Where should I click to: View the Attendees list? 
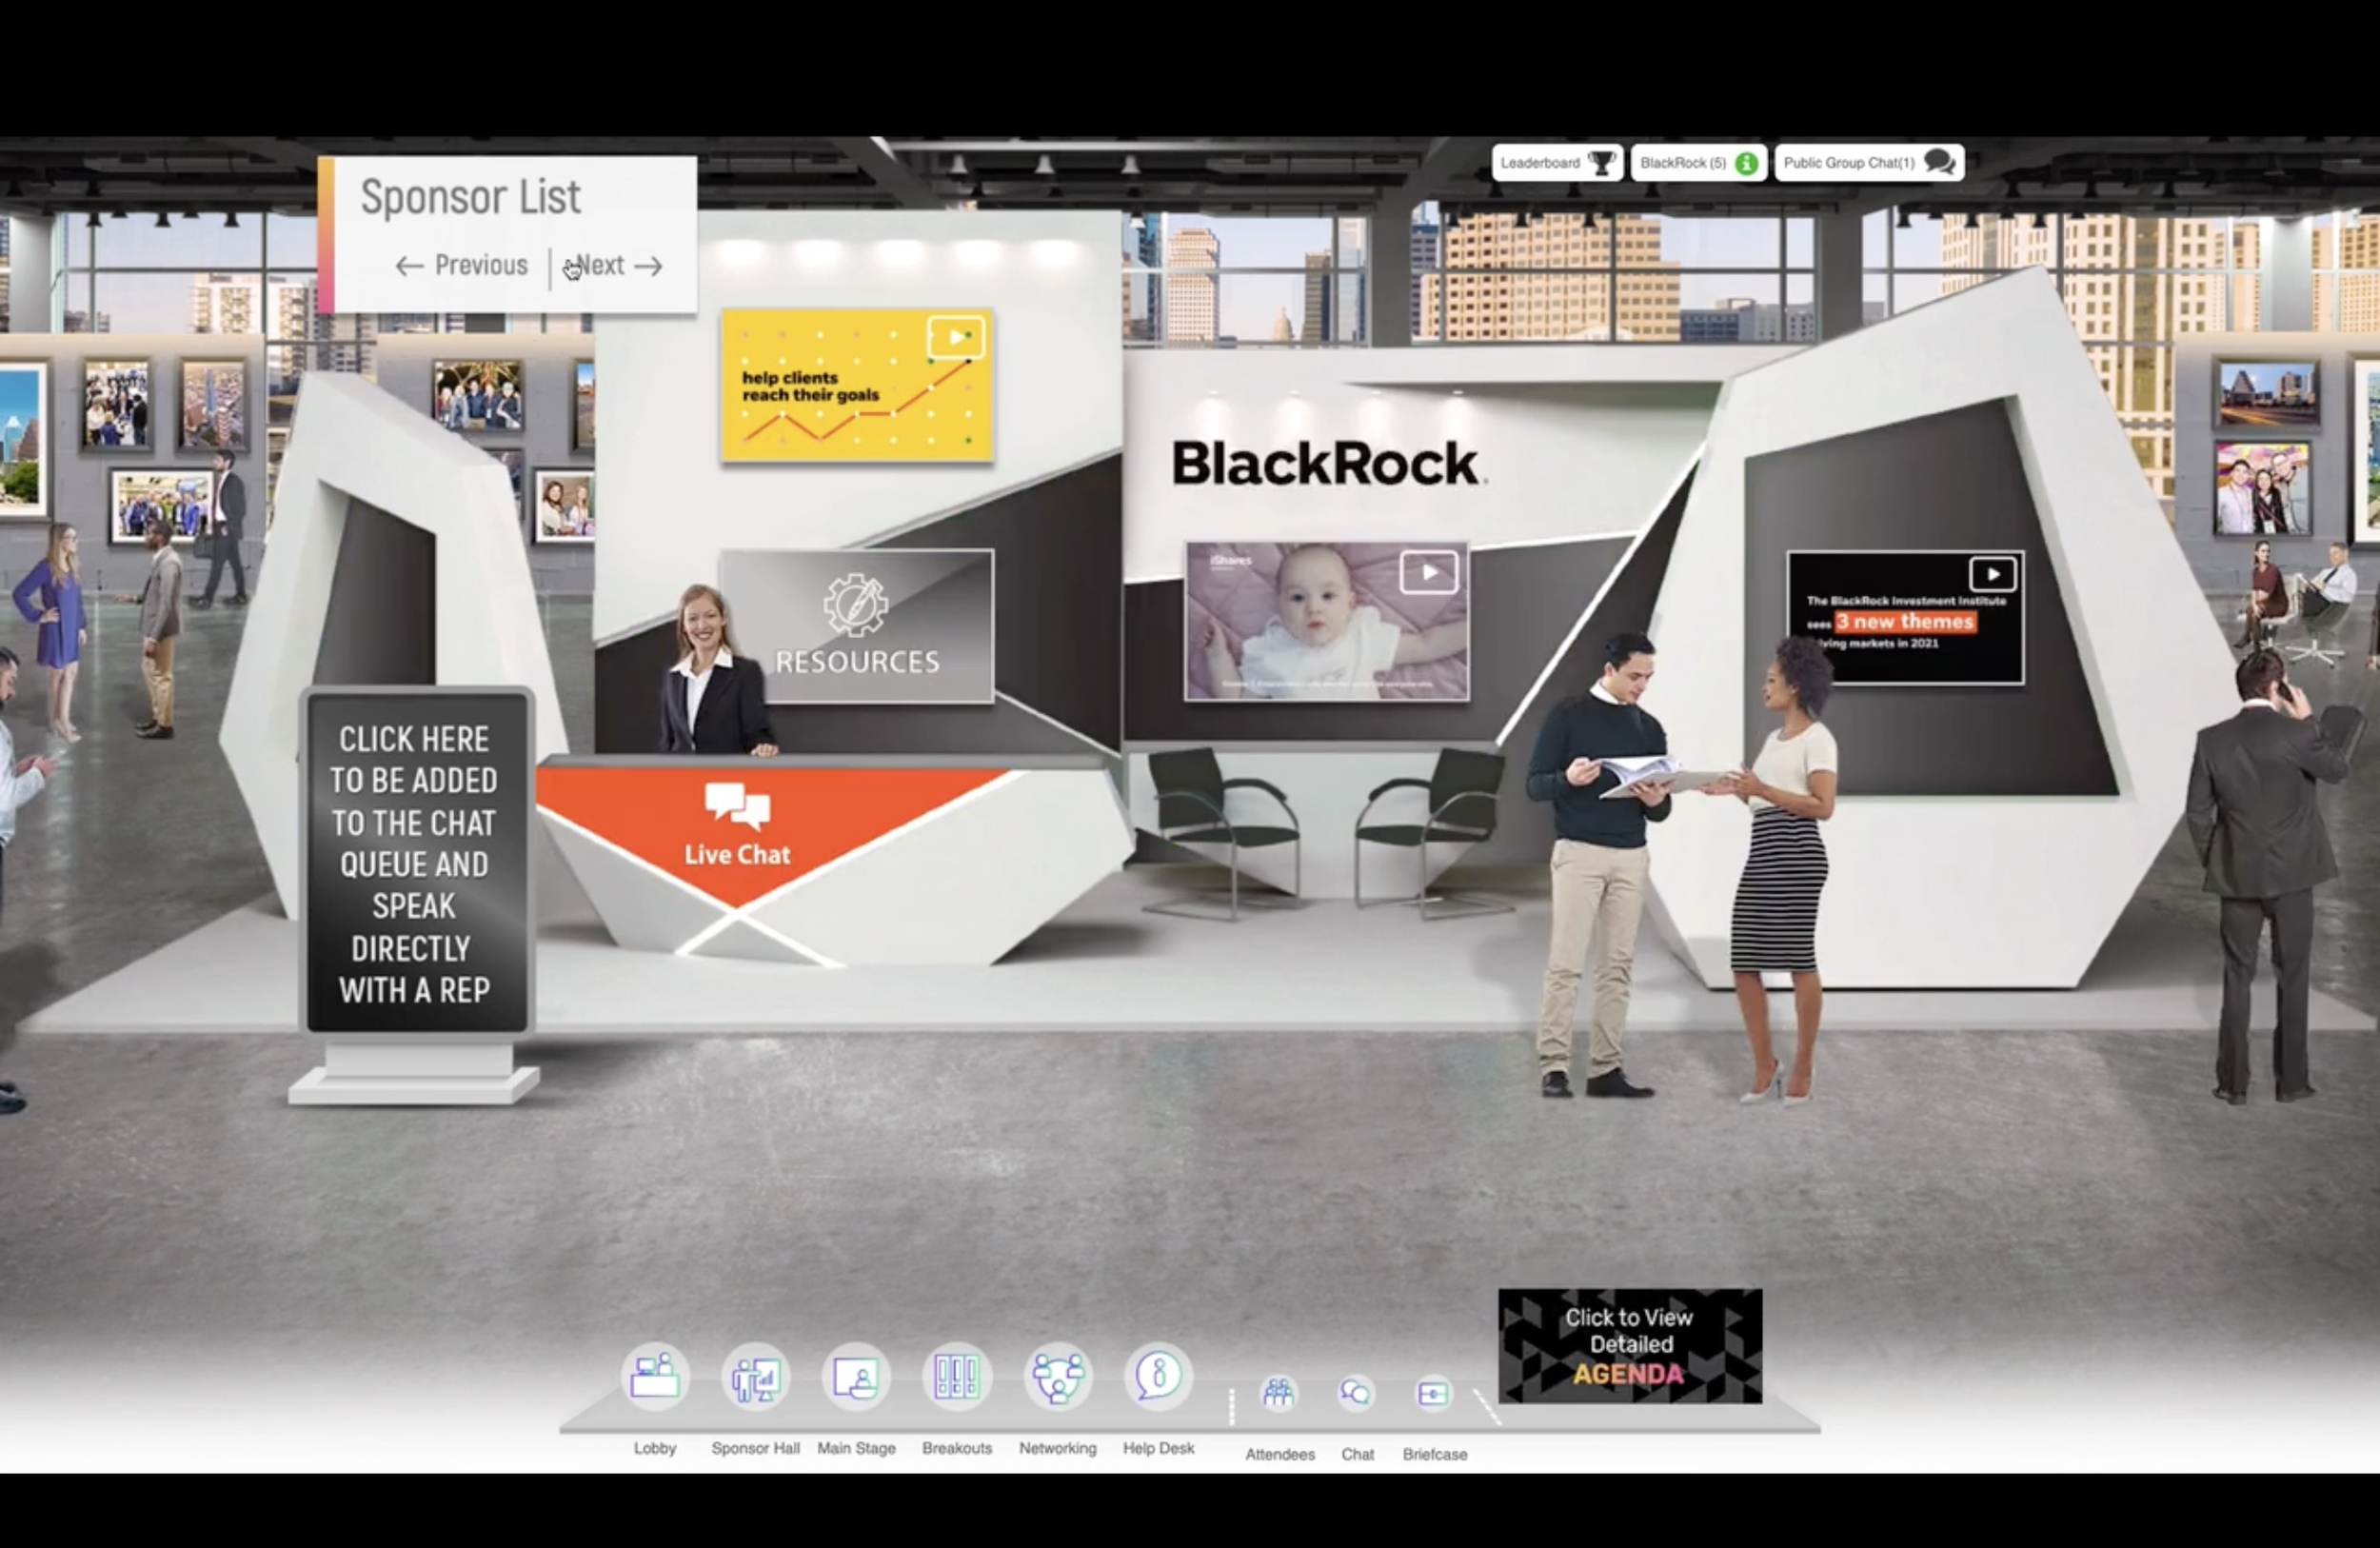pyautogui.click(x=1279, y=1390)
